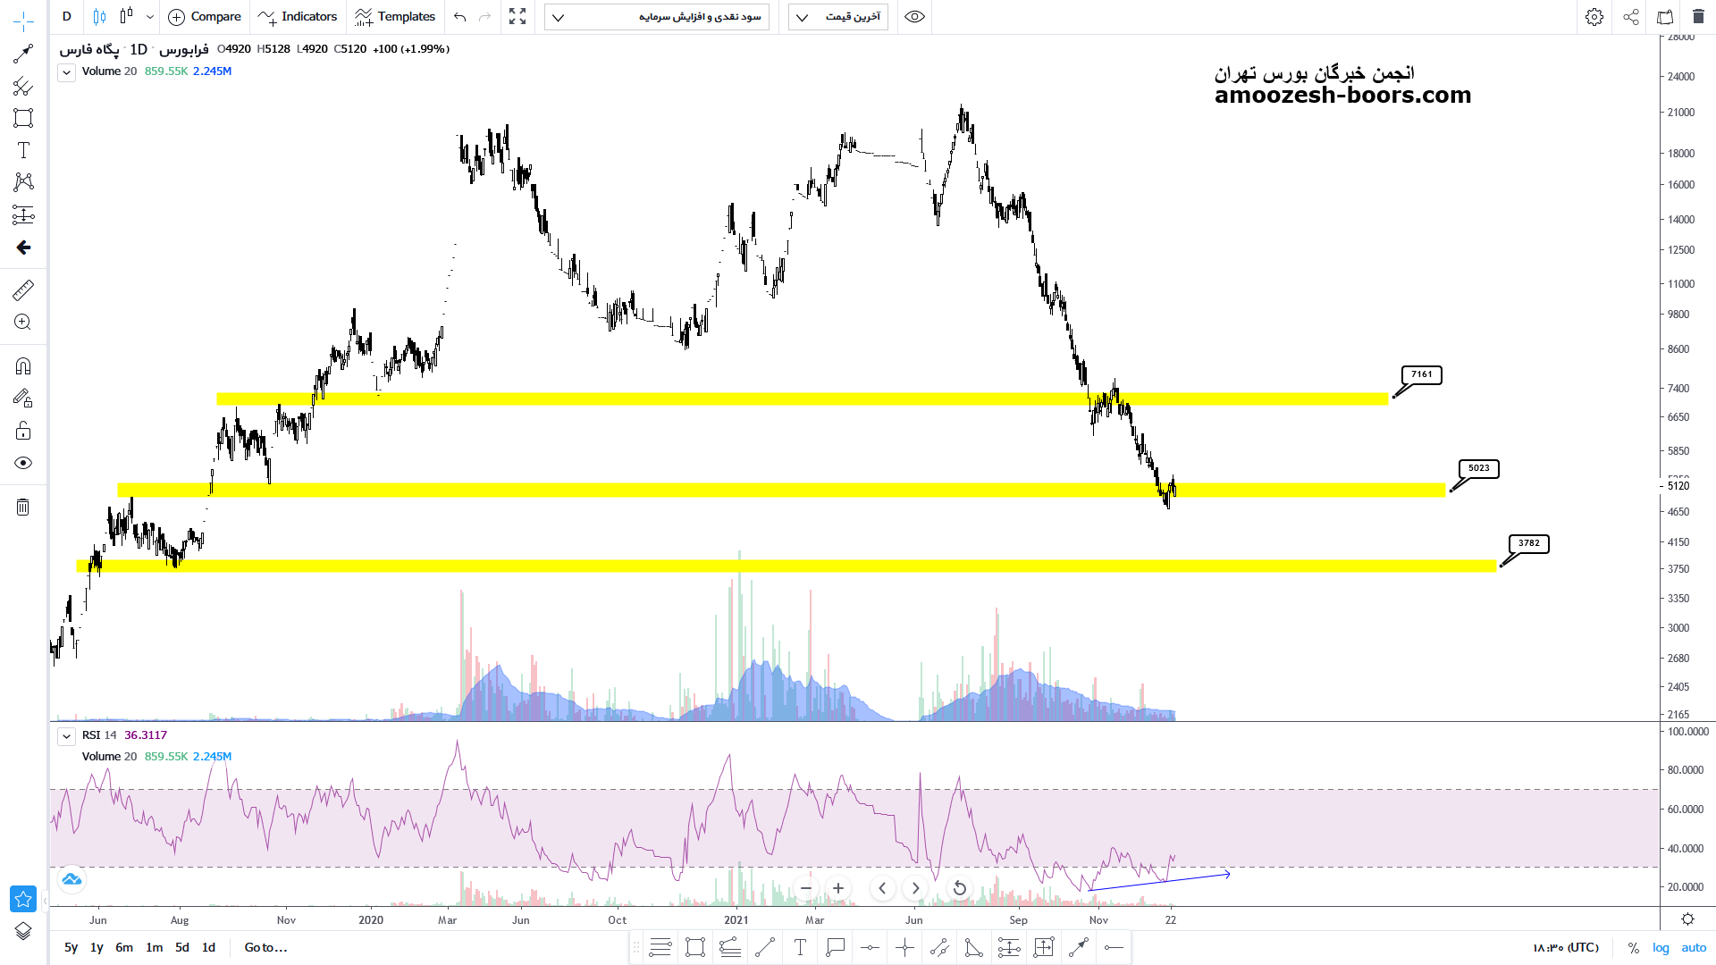Open the ruler measure tool
Screen dimensions: 1716x965
tap(23, 289)
